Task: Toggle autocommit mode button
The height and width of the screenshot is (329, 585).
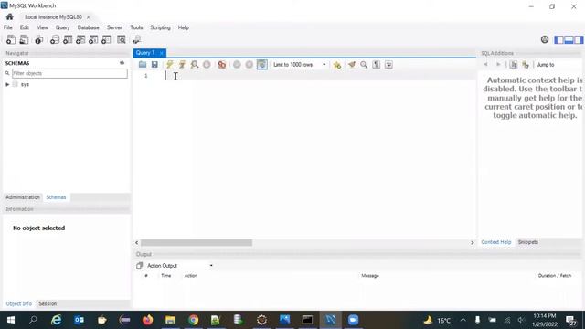Action: click(262, 65)
